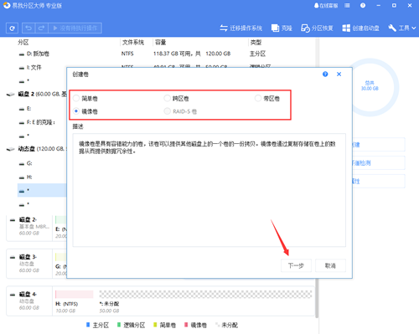
Task: Open 迁移操作系统 (migrate OS) tool
Action: point(241,28)
